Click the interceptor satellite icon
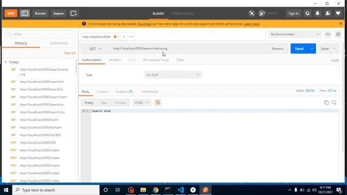Image resolution: width=347 pixels, height=195 pixels. (x=252, y=13)
